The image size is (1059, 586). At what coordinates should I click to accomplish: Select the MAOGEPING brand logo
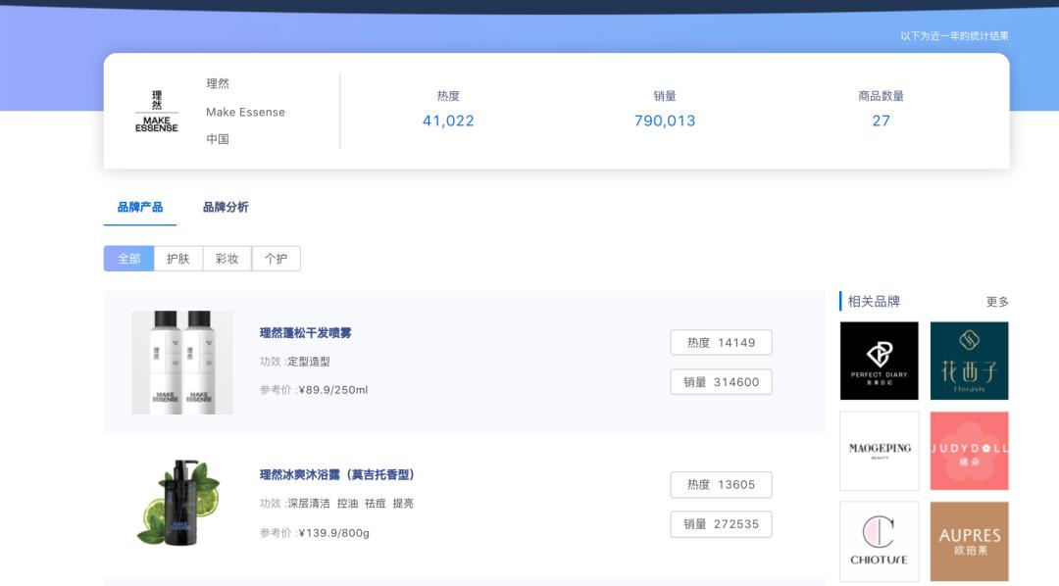click(x=879, y=451)
